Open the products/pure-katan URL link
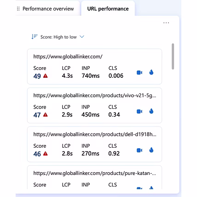Image resolution: width=197 pixels, height=197 pixels. pos(95,173)
